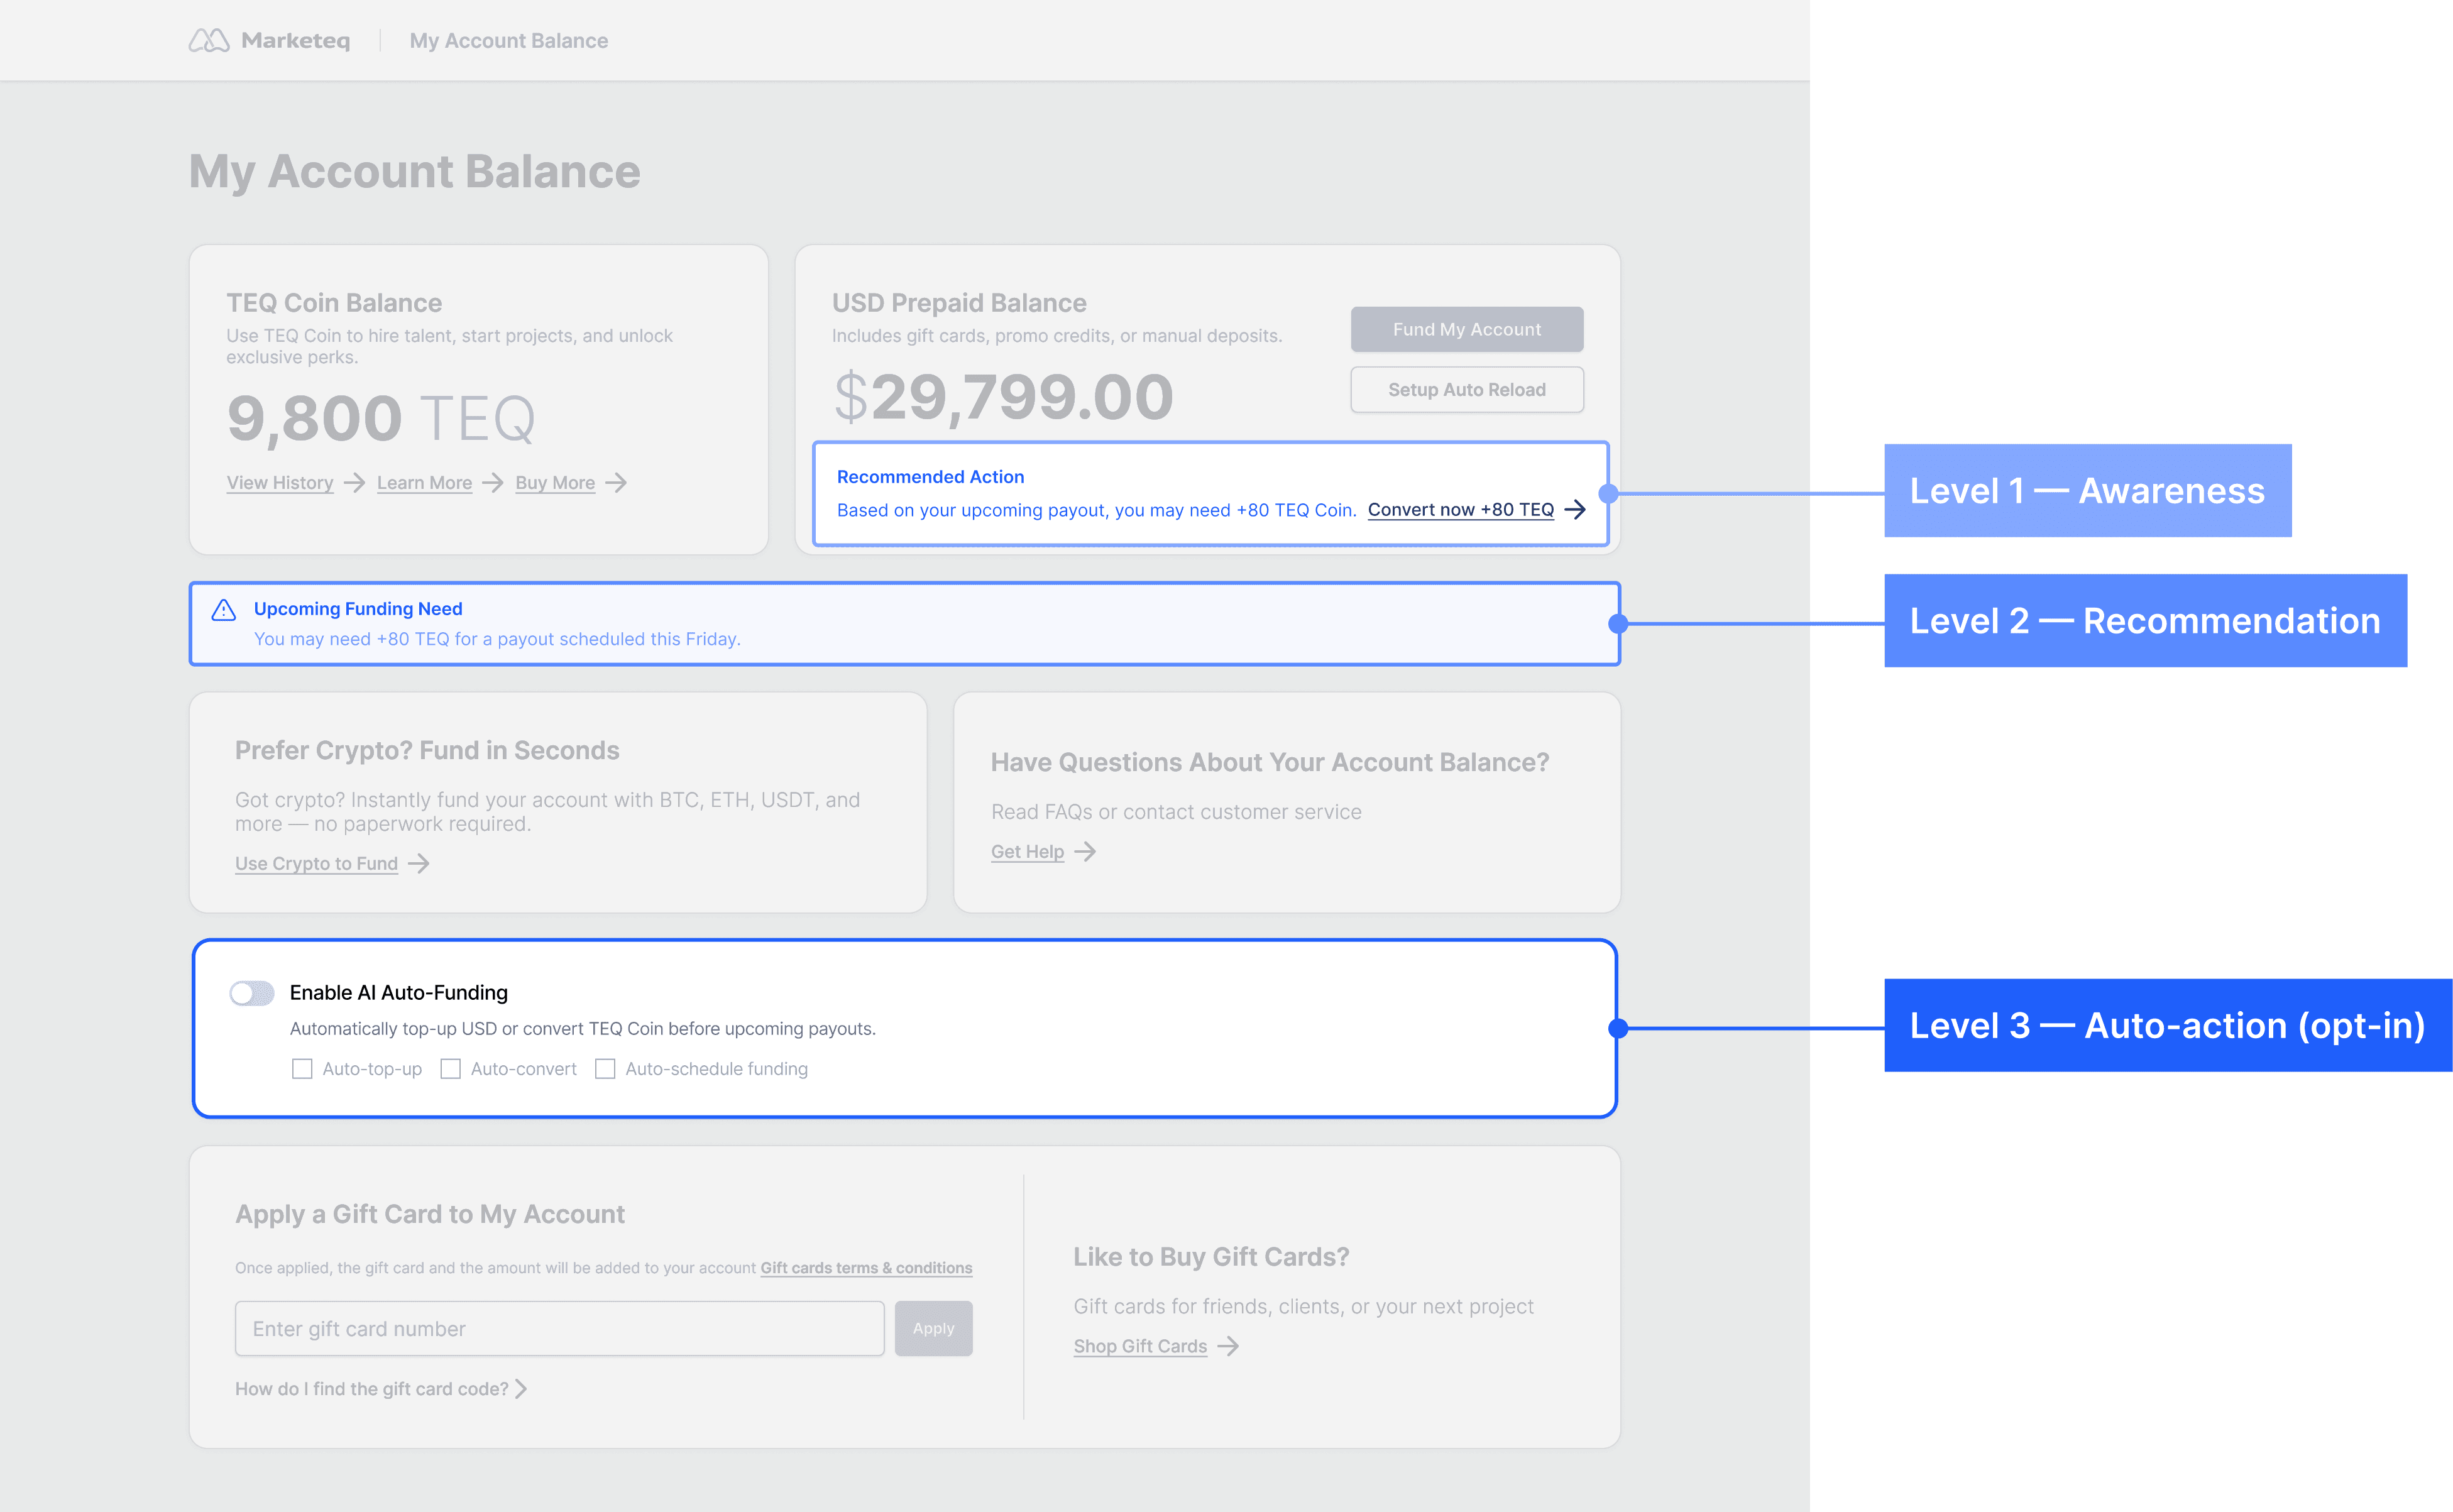This screenshot has height=1512, width=2453.
Task: Open My Account Balance header item
Action: pos(508,41)
